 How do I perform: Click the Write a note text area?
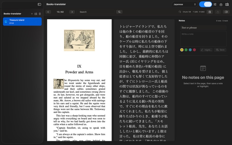click(203, 39)
